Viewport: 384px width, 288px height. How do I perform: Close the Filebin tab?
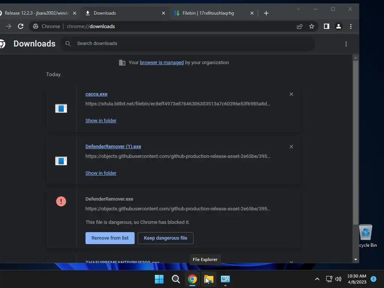click(252, 13)
